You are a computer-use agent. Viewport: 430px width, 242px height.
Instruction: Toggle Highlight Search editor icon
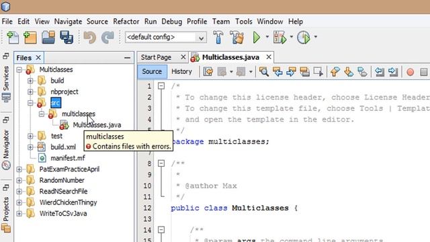tap(304, 72)
